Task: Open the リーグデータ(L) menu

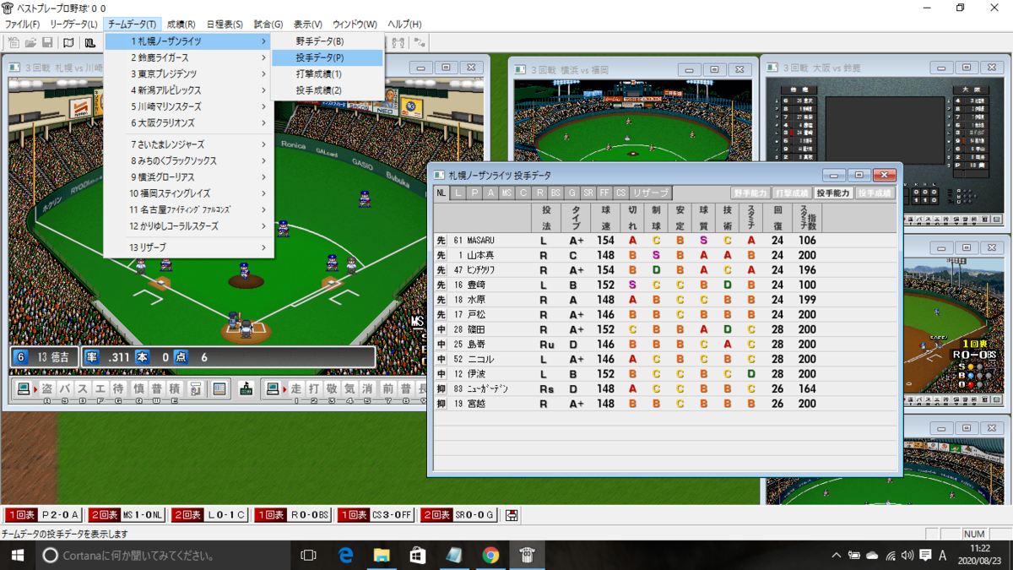Action: click(x=73, y=24)
